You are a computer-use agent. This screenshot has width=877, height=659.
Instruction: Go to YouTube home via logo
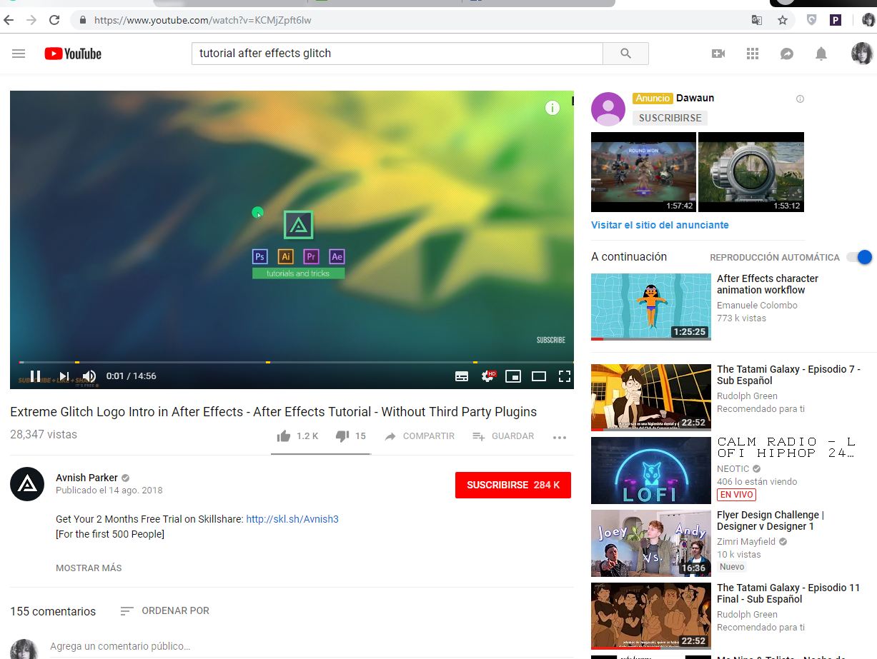(73, 54)
